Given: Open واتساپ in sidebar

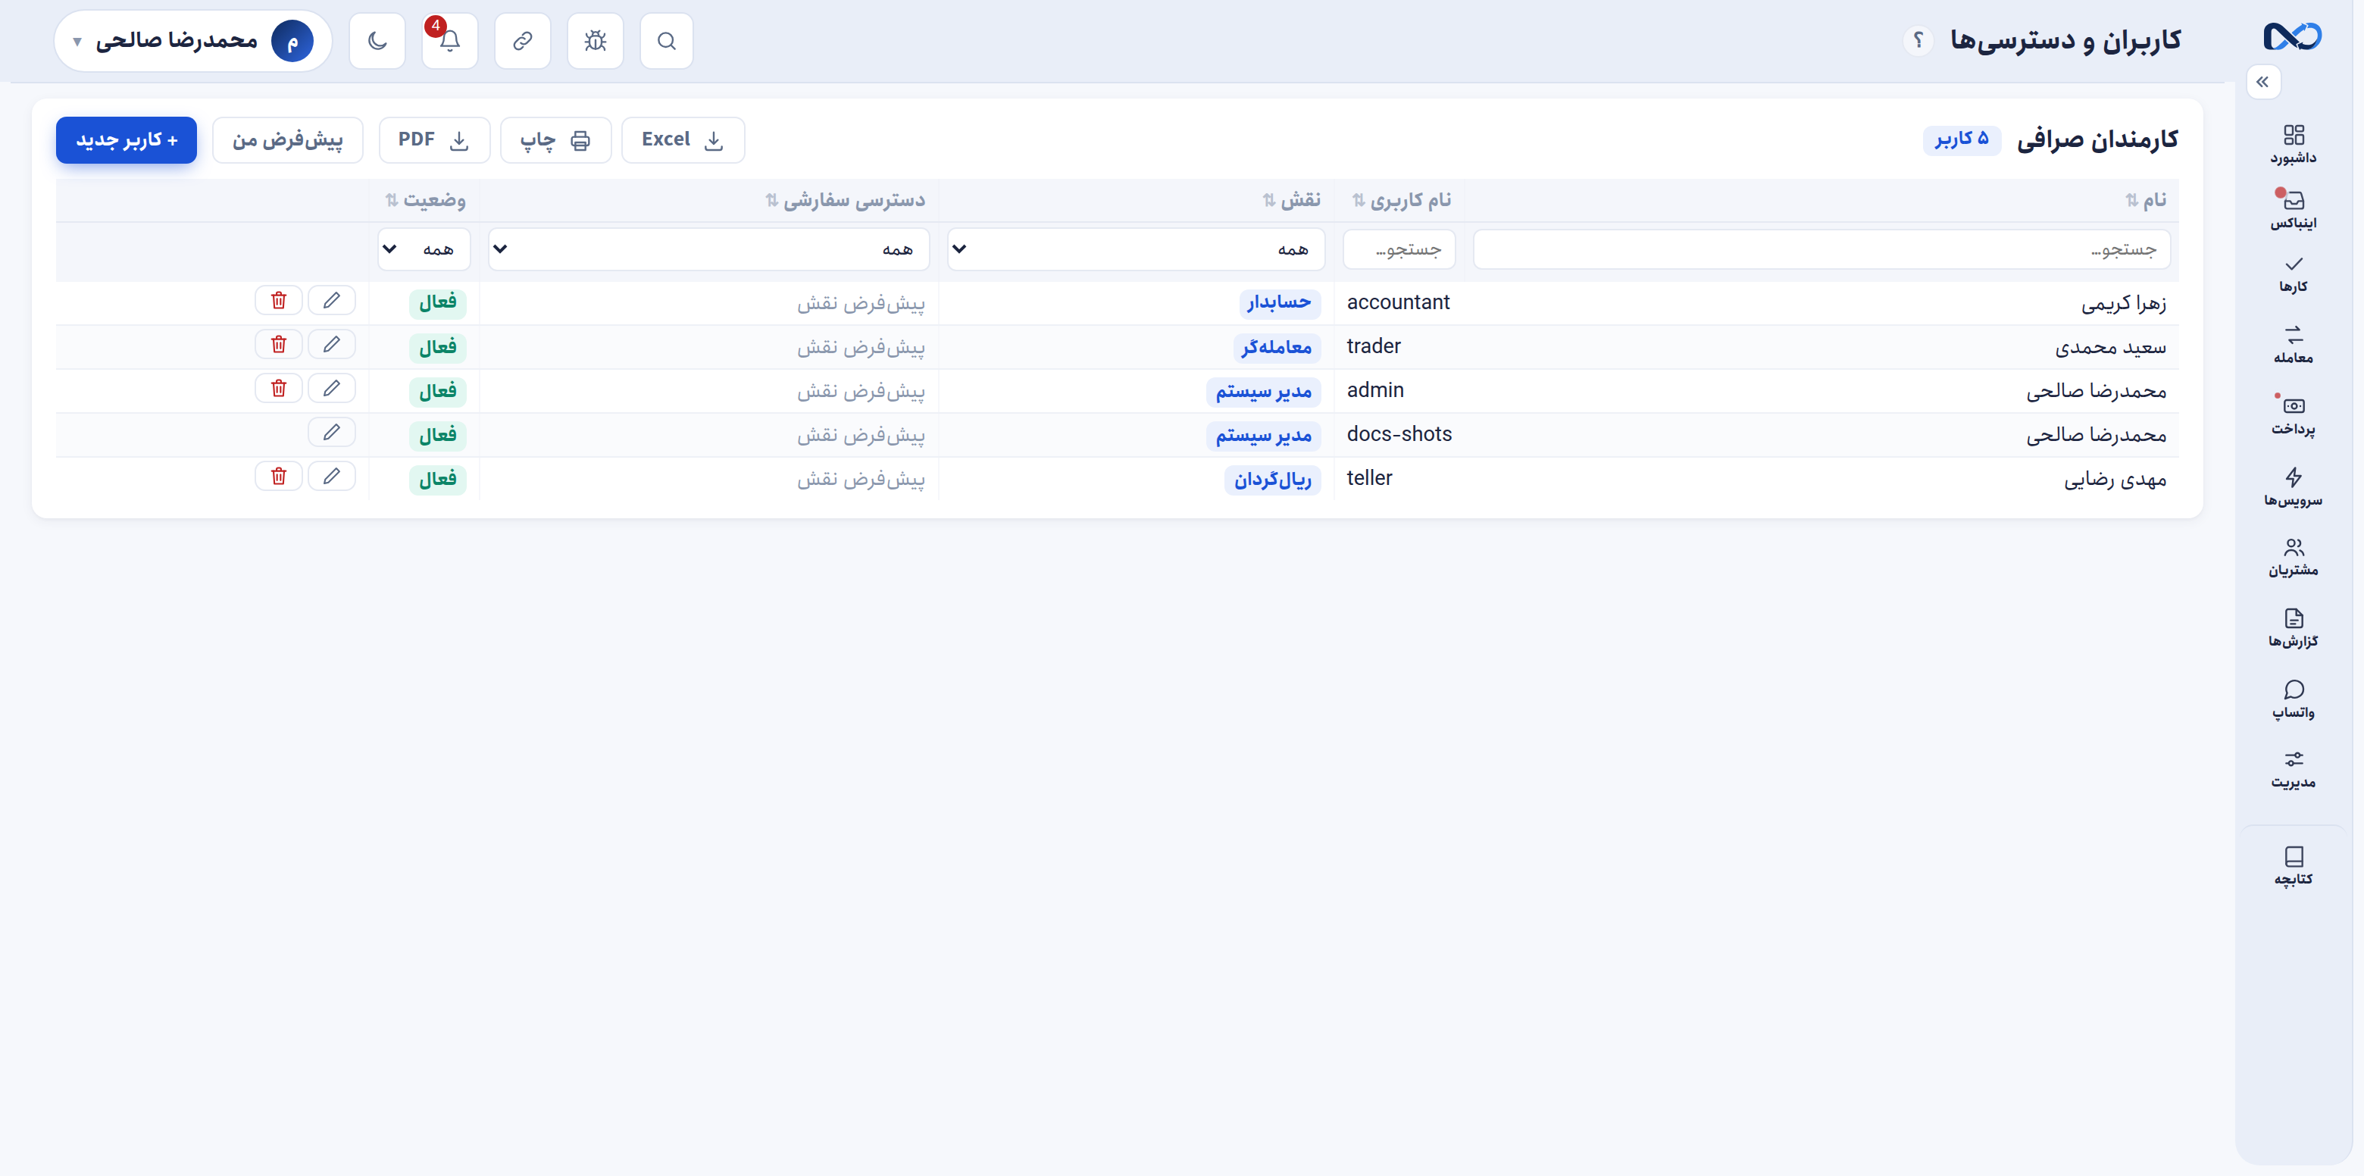Looking at the screenshot, I should coord(2294,699).
